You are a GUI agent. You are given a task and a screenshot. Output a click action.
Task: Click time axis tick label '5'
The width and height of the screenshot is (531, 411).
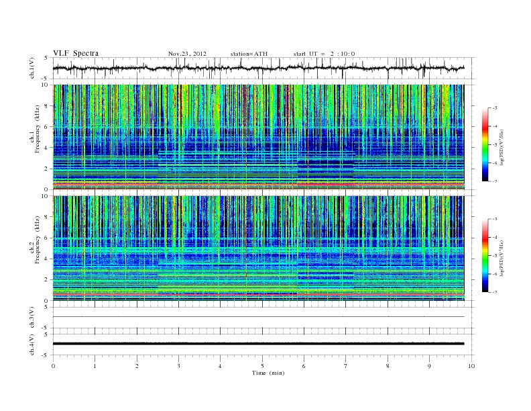pyautogui.click(x=262, y=366)
